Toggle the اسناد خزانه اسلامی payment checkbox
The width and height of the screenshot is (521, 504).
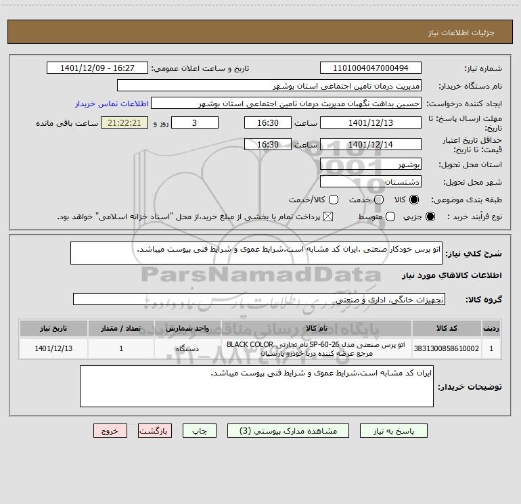(328, 216)
